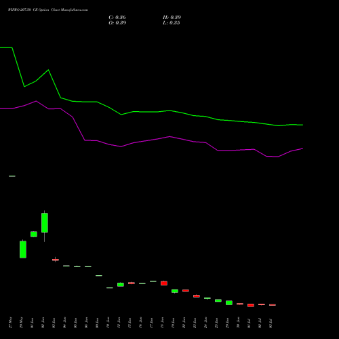Click the red candle for 18 Jun
Image resolution: width=339 pixels, height=339 pixels.
point(164,283)
